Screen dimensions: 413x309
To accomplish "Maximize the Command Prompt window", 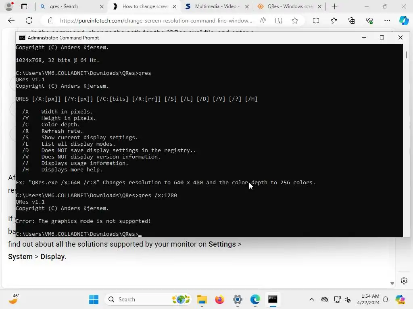I will point(382,37).
